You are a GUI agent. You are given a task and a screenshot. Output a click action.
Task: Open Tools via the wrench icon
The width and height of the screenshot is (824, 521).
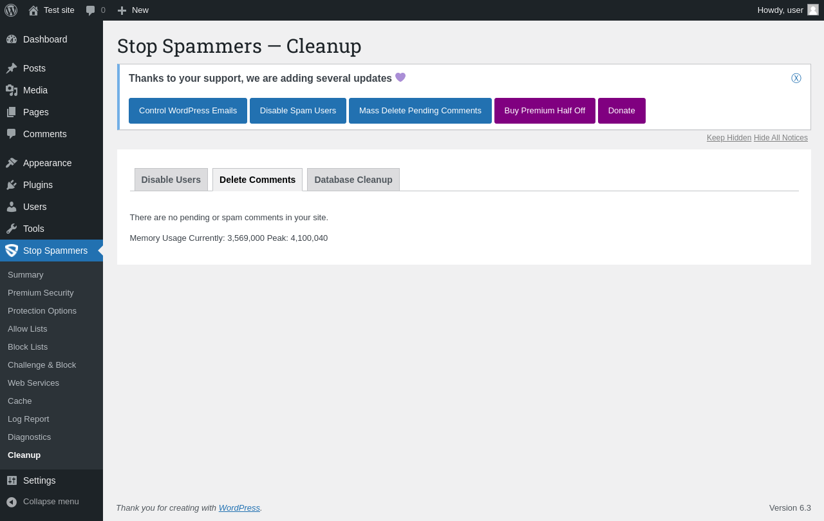point(12,229)
